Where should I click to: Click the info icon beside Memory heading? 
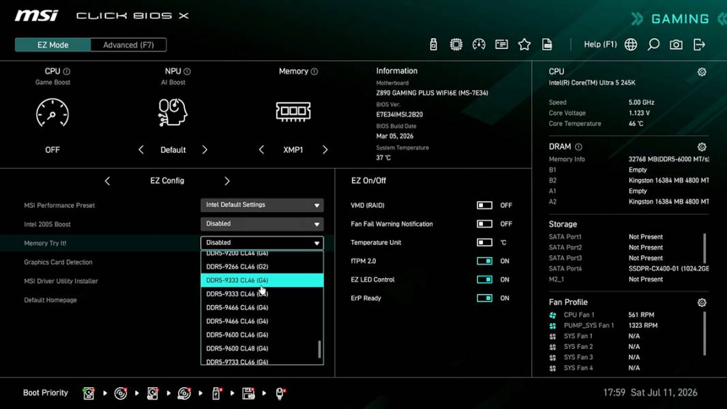[x=314, y=72]
